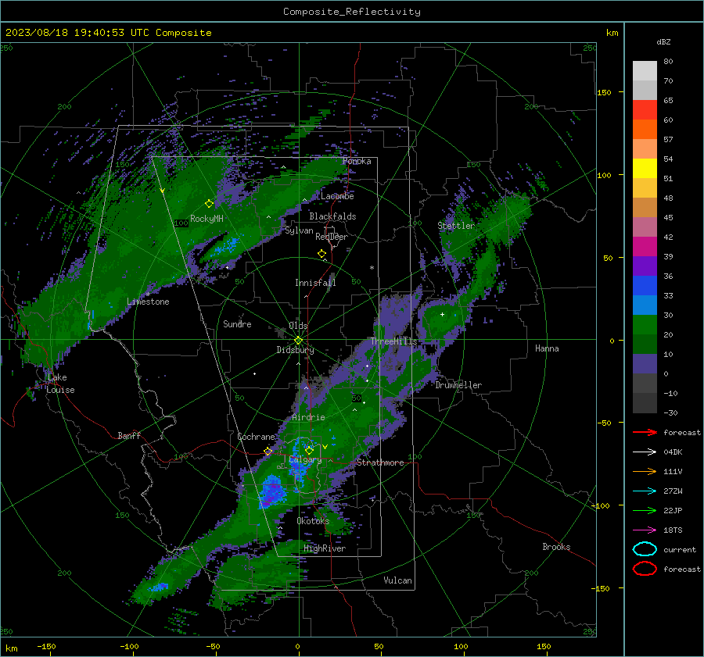Click the Brooks city label

556,547
